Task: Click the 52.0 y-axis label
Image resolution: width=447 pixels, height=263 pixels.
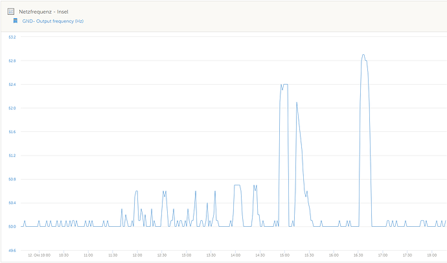Action: point(12,108)
